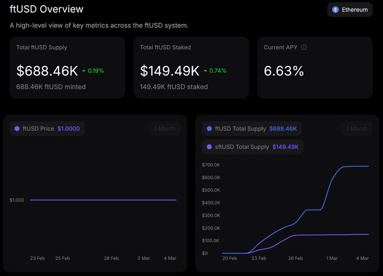Click 23 Feb label on price chart
383x276 pixels.
(x=37, y=258)
